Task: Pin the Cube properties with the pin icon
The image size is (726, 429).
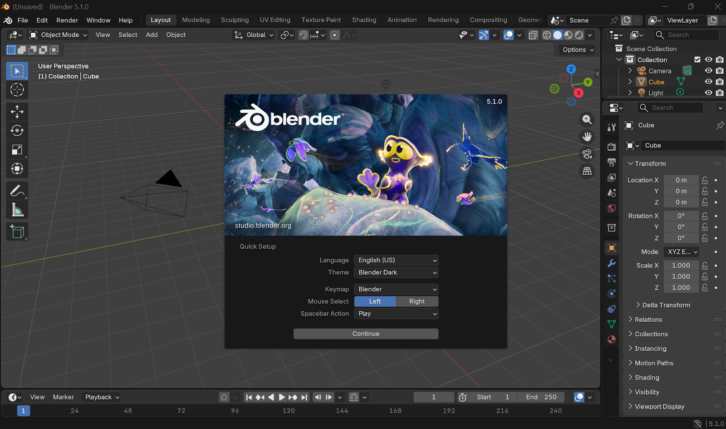Action: tap(720, 125)
